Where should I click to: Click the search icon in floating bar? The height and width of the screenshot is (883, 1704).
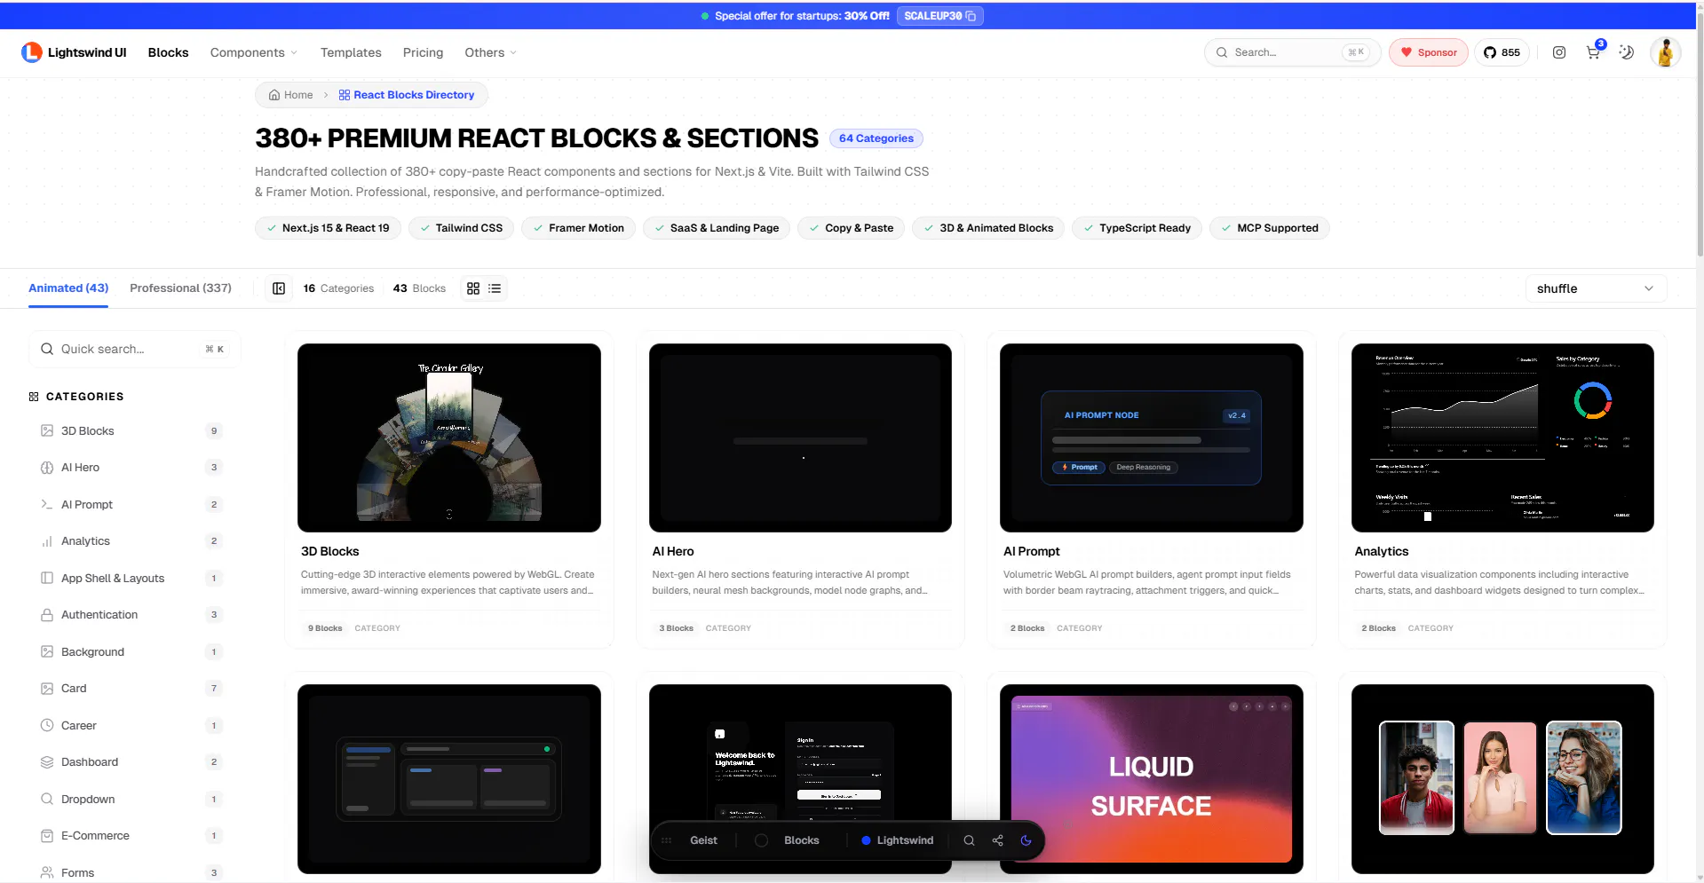[969, 840]
